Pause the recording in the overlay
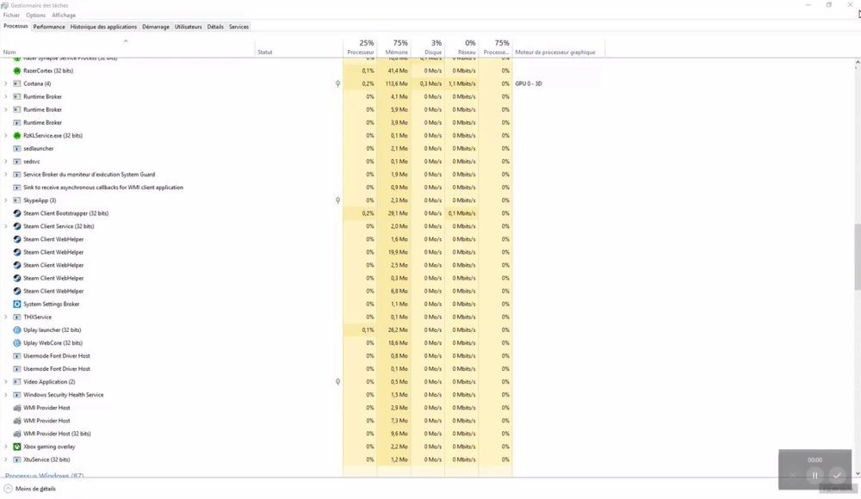Screen dimensions: 861x499 pyautogui.click(x=815, y=475)
